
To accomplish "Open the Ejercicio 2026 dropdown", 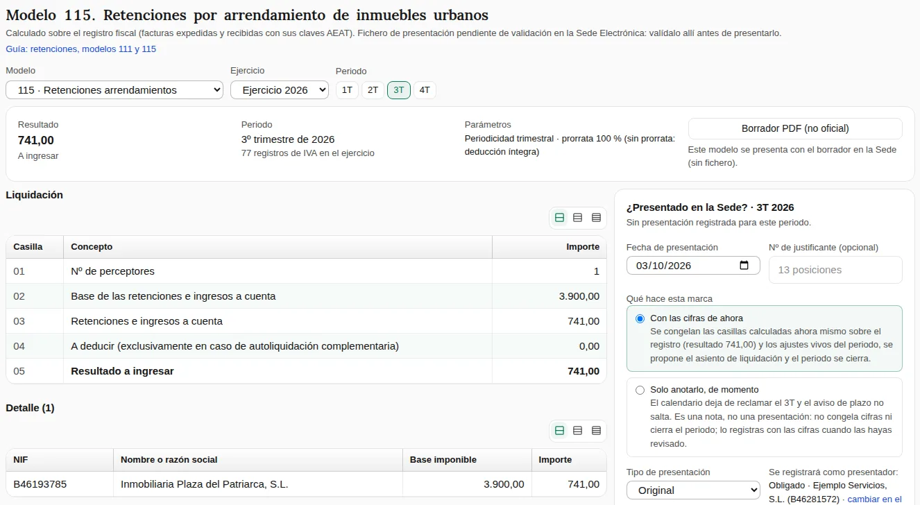I will click(280, 90).
